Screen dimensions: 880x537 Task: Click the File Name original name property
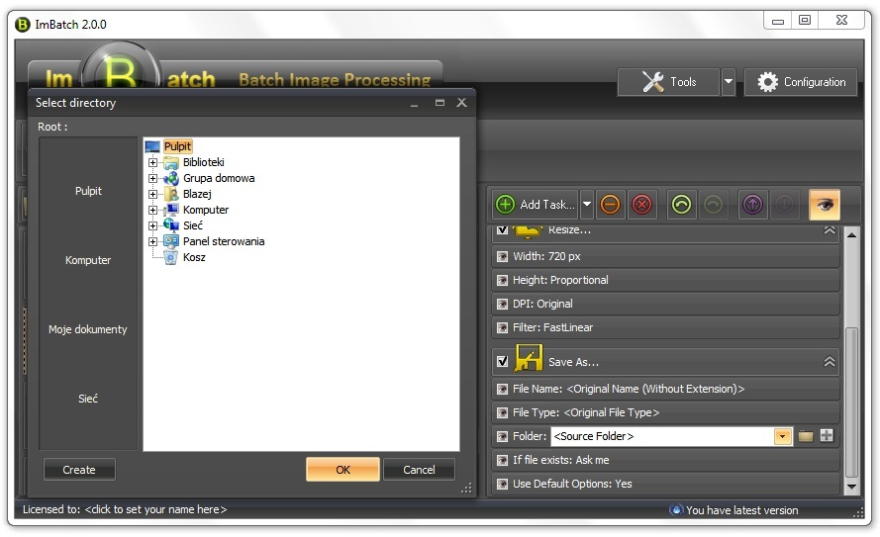665,389
